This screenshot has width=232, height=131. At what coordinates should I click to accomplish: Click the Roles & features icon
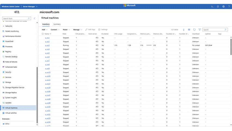(x=4, y=62)
